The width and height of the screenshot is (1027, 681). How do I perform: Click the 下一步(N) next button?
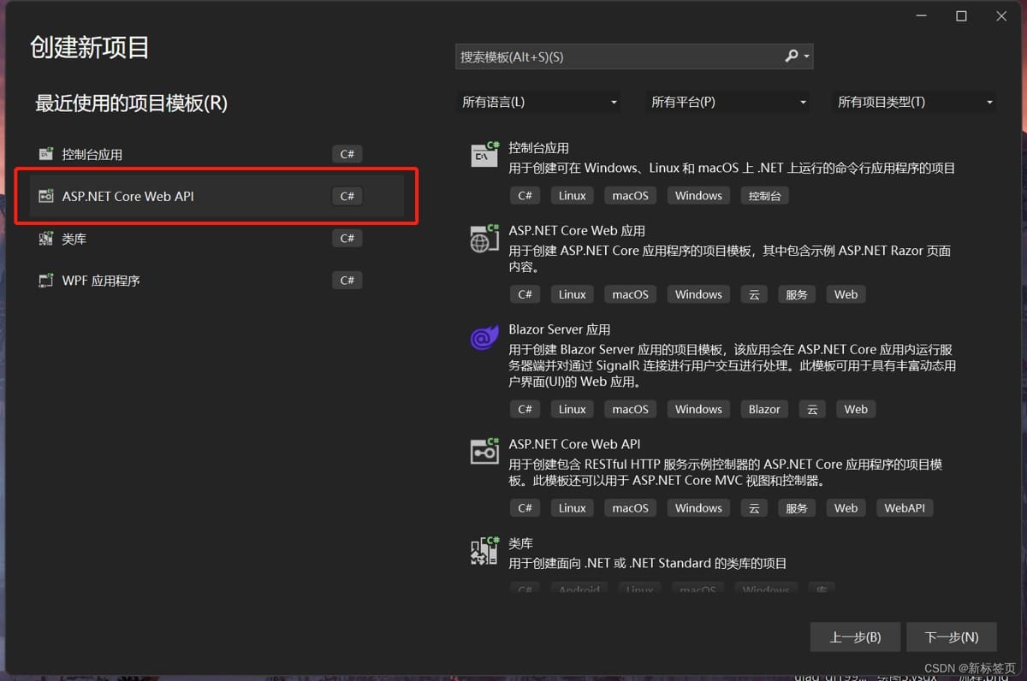click(952, 637)
